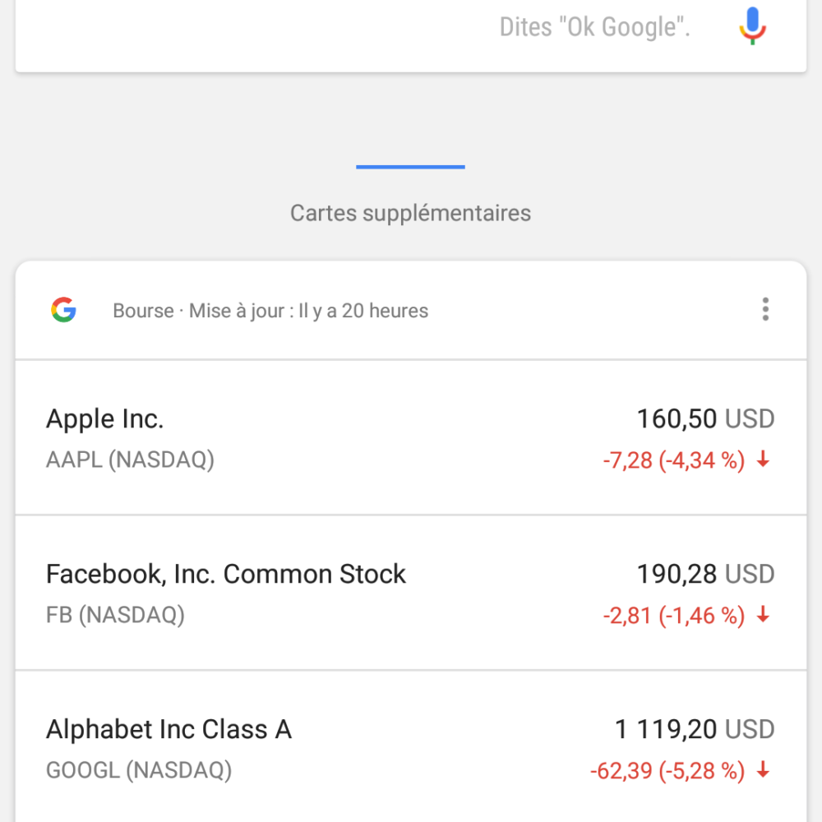This screenshot has height=822, width=822.
Task: Open the Apple Inc. stock entry
Action: (411, 438)
